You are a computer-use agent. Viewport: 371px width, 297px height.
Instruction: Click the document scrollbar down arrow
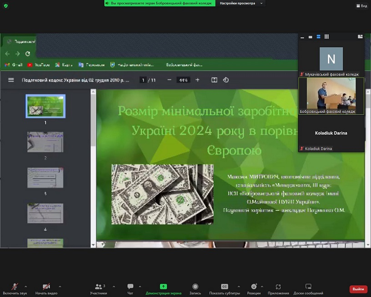coord(368,245)
